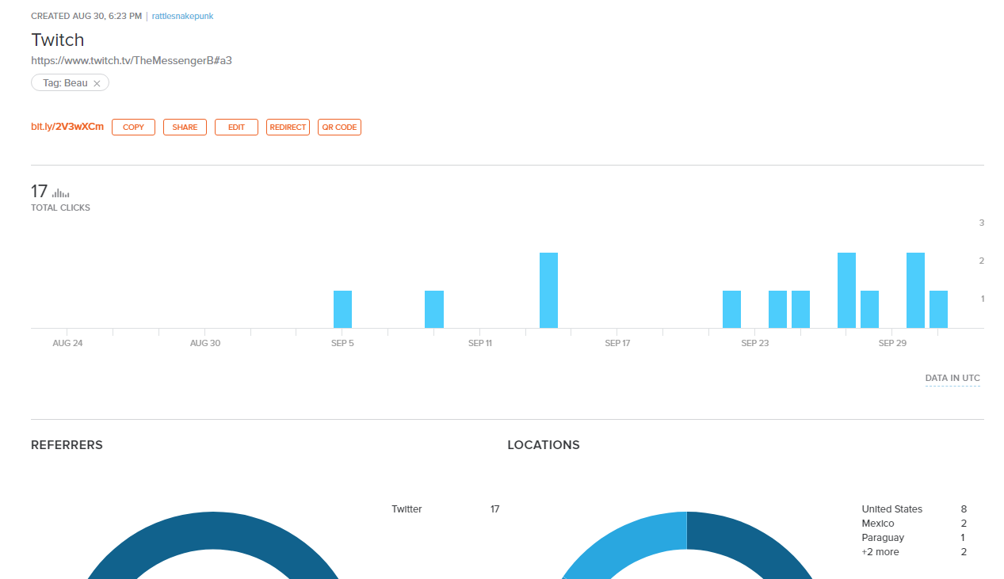The image size is (1004, 579).
Task: Select the bar above the SEP 5 label
Action: coord(342,309)
